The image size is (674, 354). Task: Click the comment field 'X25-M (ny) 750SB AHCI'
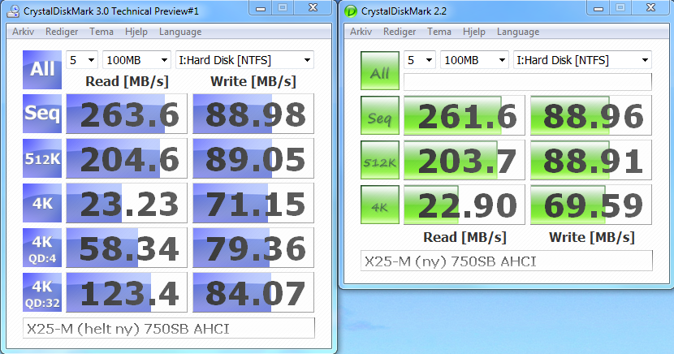coord(507,261)
